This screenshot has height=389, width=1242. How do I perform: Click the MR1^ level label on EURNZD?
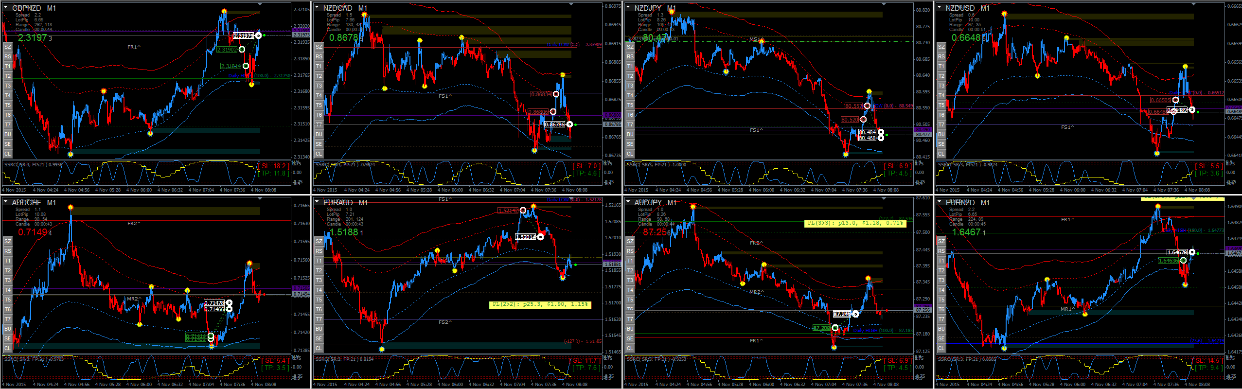1067,309
